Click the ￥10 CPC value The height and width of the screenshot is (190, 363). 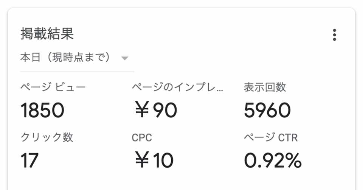coord(154,160)
